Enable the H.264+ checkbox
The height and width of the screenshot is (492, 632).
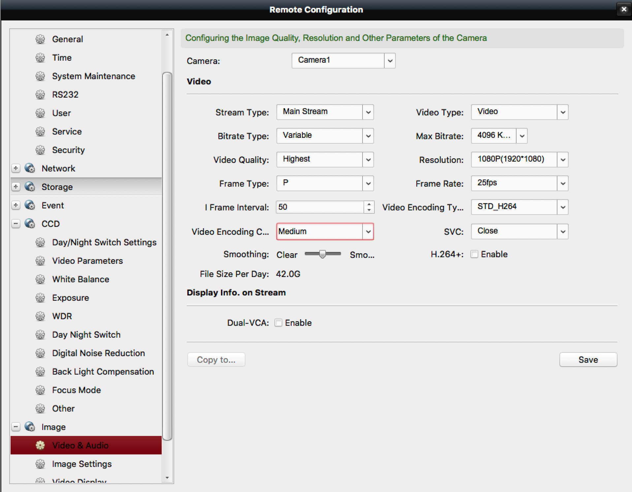click(x=474, y=254)
